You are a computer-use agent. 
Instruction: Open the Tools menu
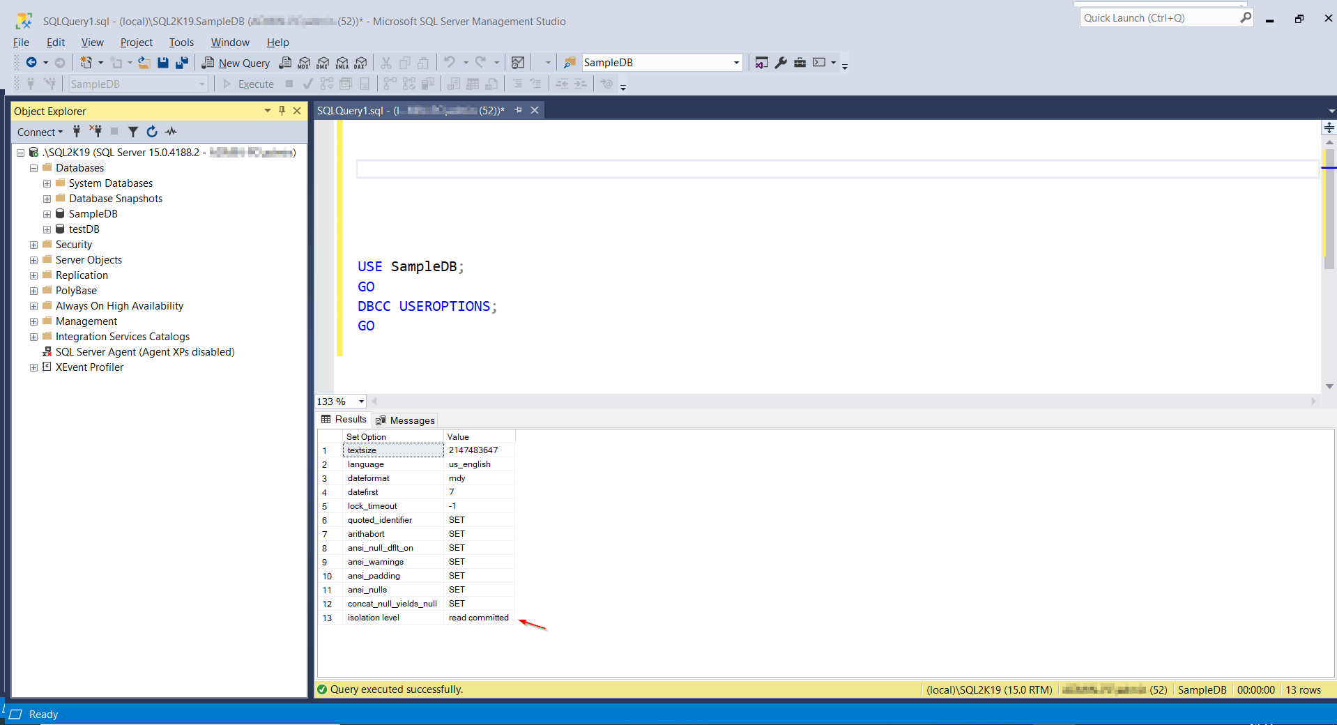coord(181,43)
